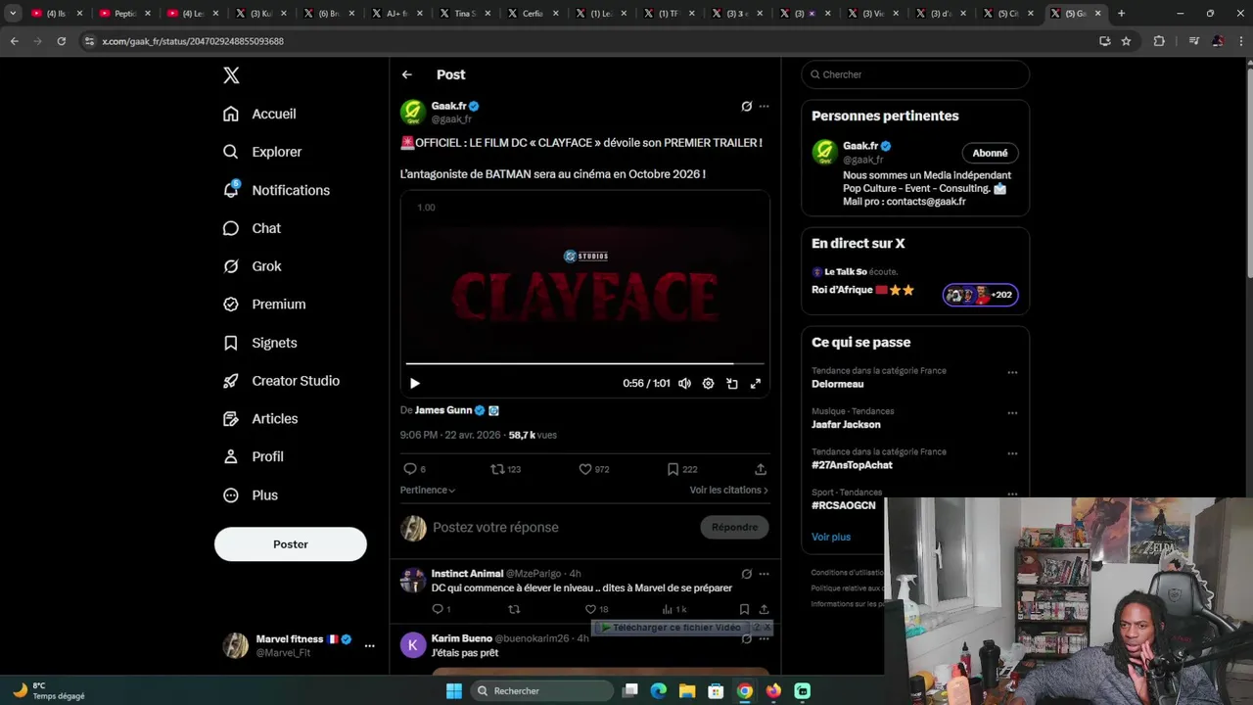Open James Gunn's profile link
This screenshot has height=705, width=1253.
click(x=443, y=410)
